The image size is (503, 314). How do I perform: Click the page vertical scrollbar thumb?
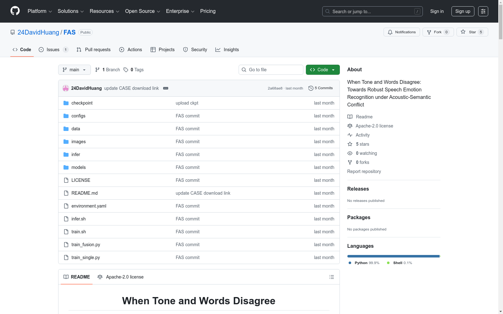coord(500,22)
